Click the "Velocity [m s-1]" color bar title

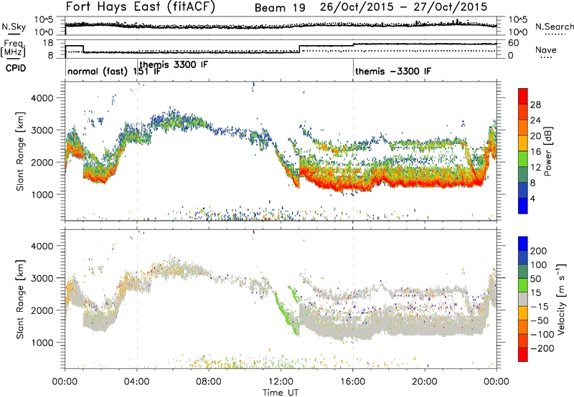click(561, 298)
